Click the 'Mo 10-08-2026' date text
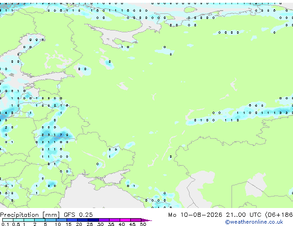 [x=195, y=215]
